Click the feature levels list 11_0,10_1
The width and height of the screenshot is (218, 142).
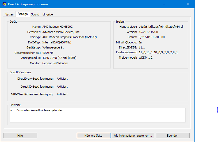coord(158,52)
